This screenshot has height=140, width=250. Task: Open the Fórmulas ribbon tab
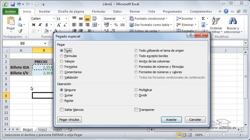[98, 11]
